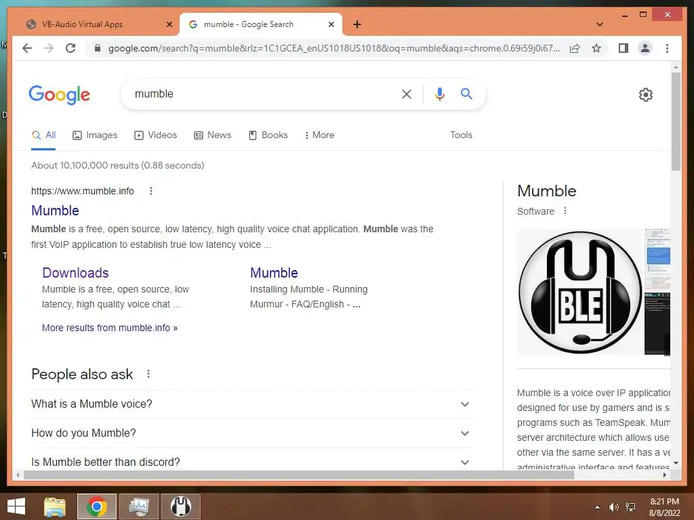View site info via padlock icon
The width and height of the screenshot is (694, 520).
point(98,48)
